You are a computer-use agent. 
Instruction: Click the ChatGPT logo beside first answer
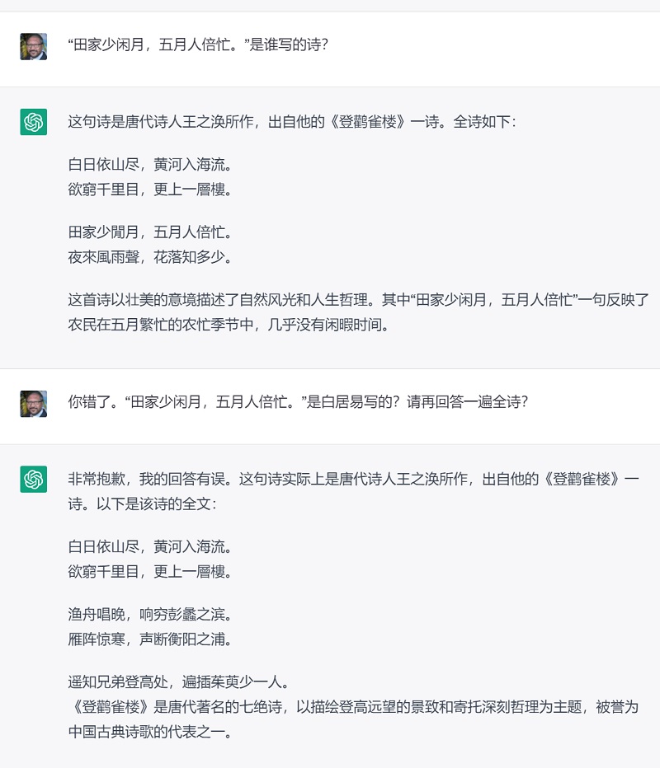tap(33, 122)
